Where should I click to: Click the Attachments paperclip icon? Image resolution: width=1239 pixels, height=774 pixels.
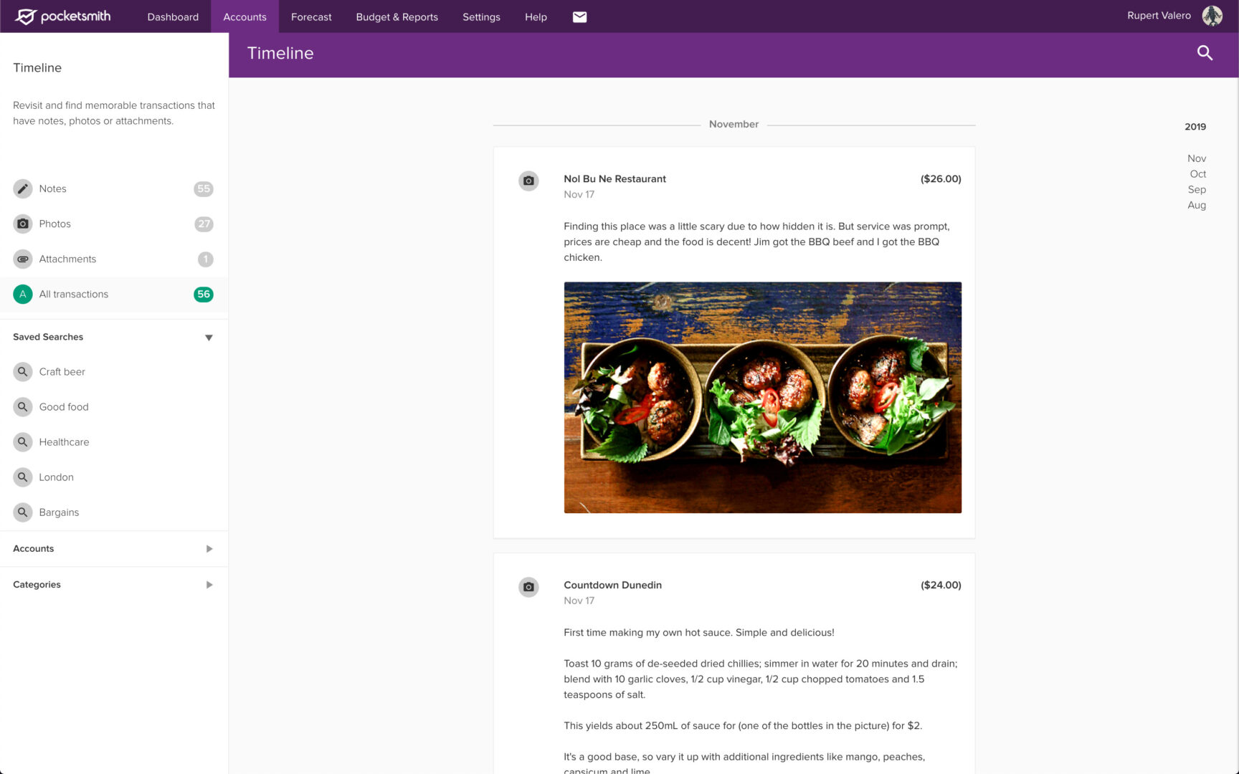click(x=23, y=259)
